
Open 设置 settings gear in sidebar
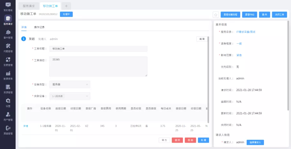pyautogui.click(x=8, y=102)
